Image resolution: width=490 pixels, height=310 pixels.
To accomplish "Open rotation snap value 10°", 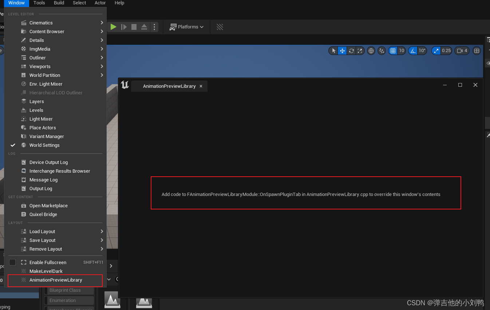I will (x=422, y=51).
